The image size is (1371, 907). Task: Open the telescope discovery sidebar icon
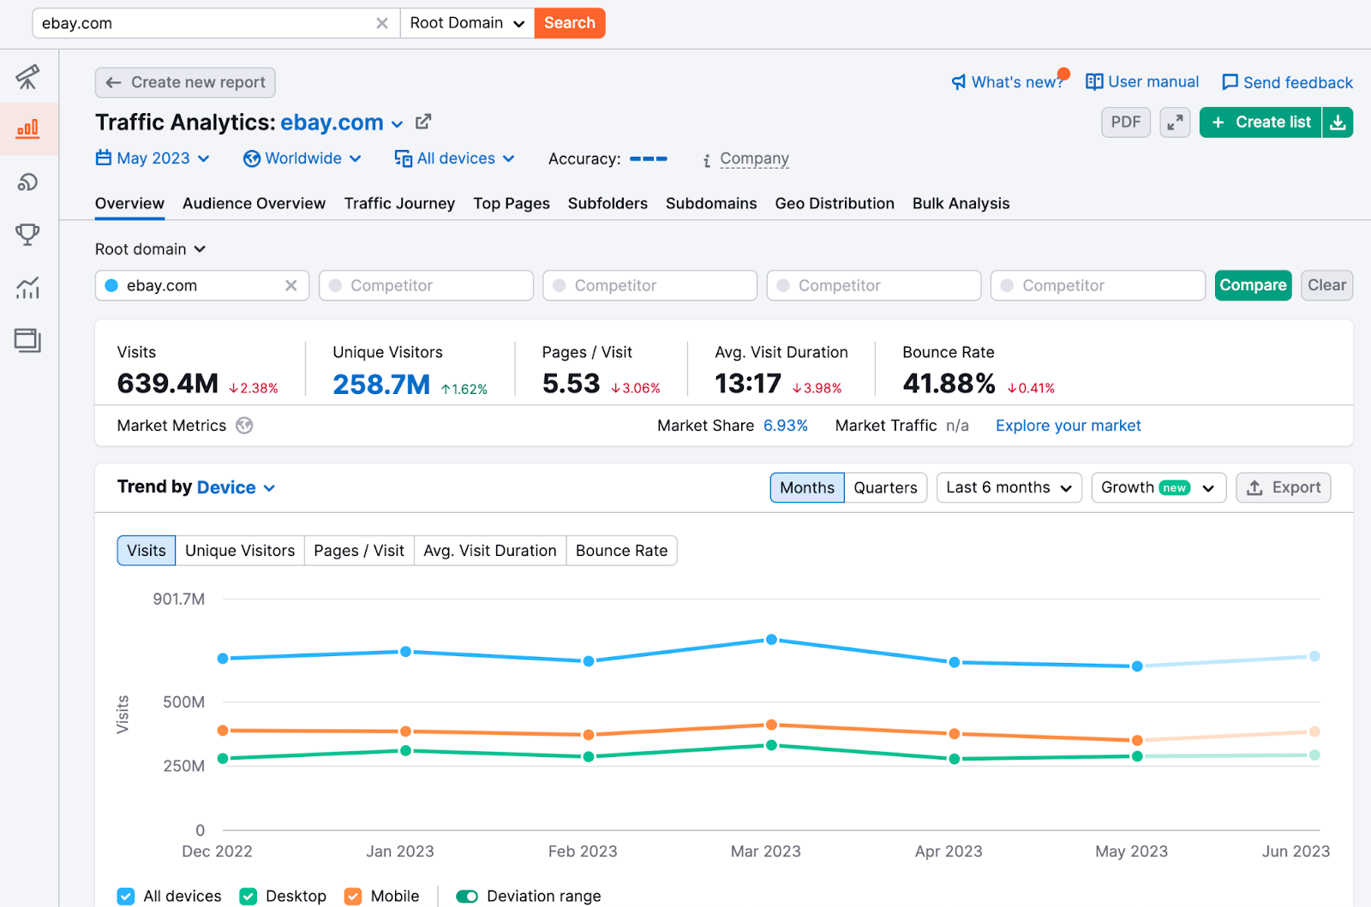tap(27, 77)
